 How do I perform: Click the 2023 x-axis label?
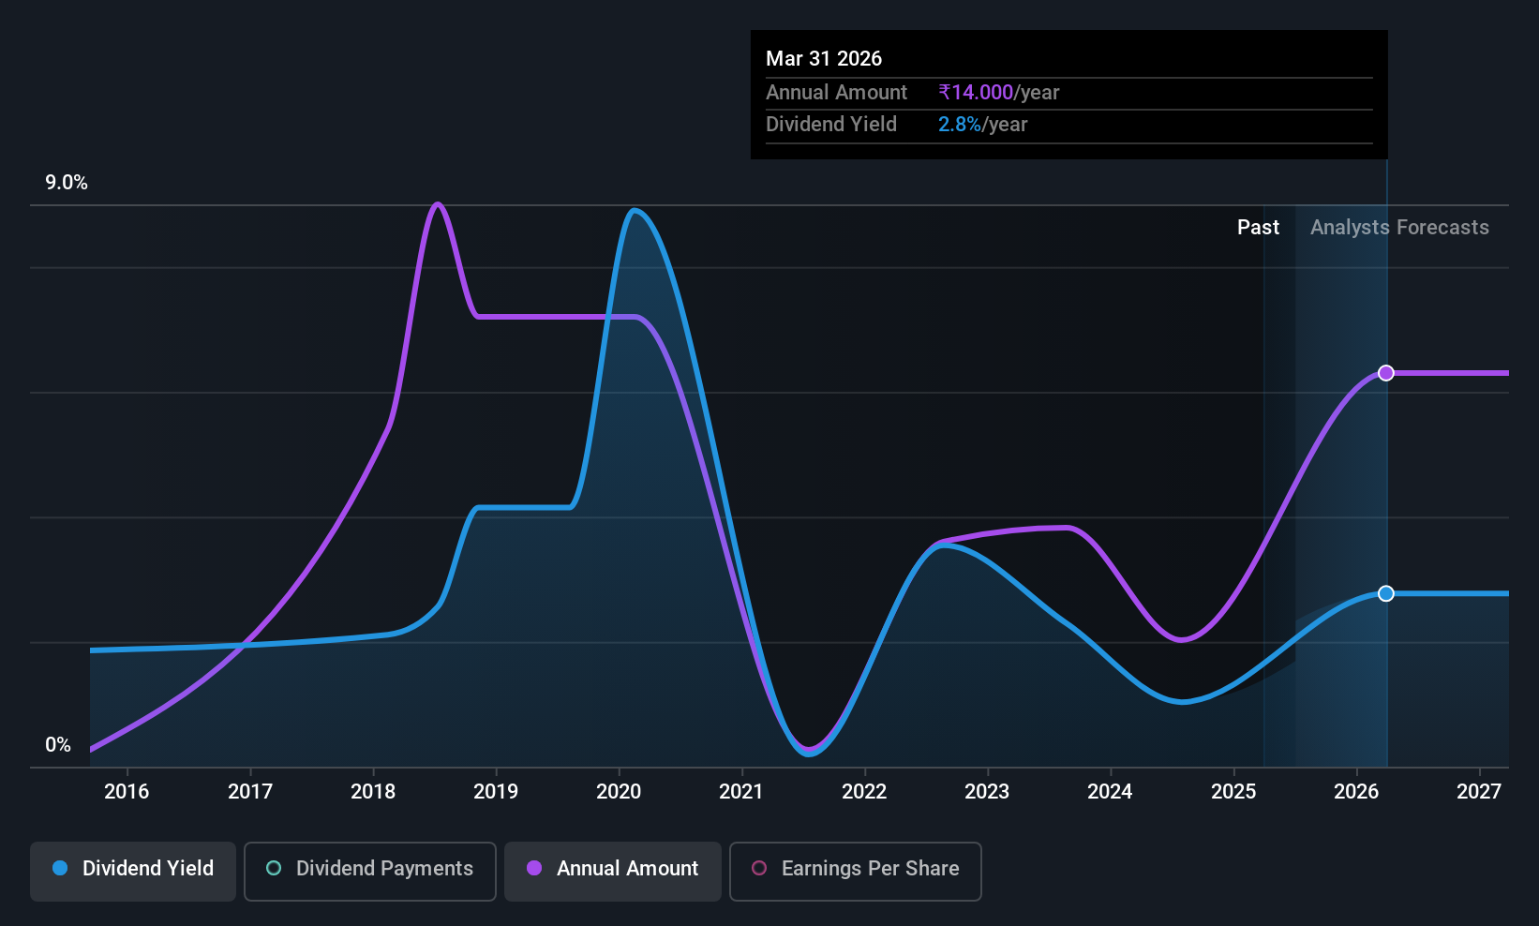coord(987,792)
